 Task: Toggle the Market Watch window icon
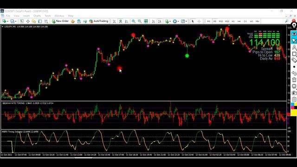pos(22,21)
